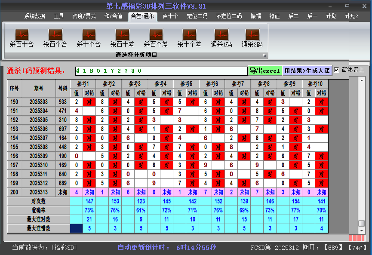Select the dark blue cell in 最大连错数 row

click(x=77, y=228)
